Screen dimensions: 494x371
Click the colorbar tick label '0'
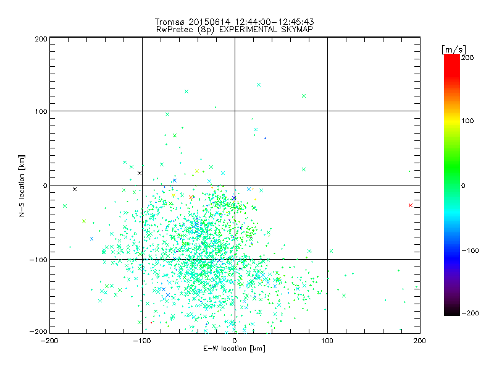[x=463, y=185]
